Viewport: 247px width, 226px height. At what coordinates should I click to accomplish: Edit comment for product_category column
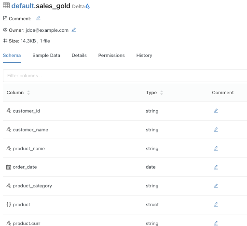[216, 186]
